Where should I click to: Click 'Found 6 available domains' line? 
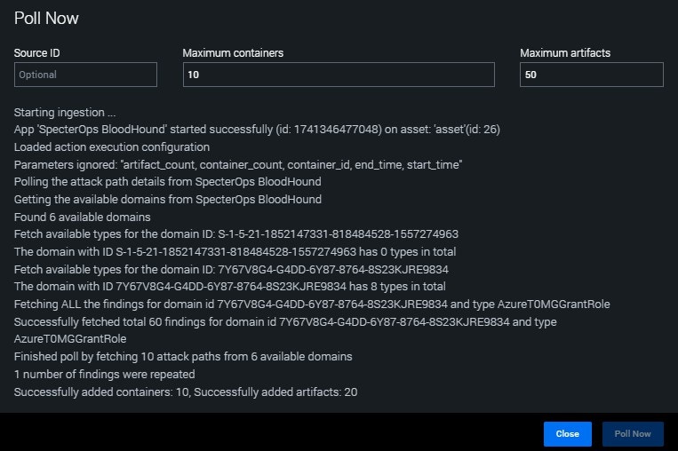point(82,217)
